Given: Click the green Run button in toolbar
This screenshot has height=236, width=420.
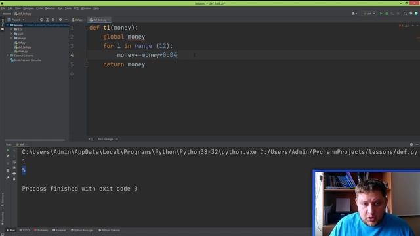Looking at the screenshot, I should [381, 14].
